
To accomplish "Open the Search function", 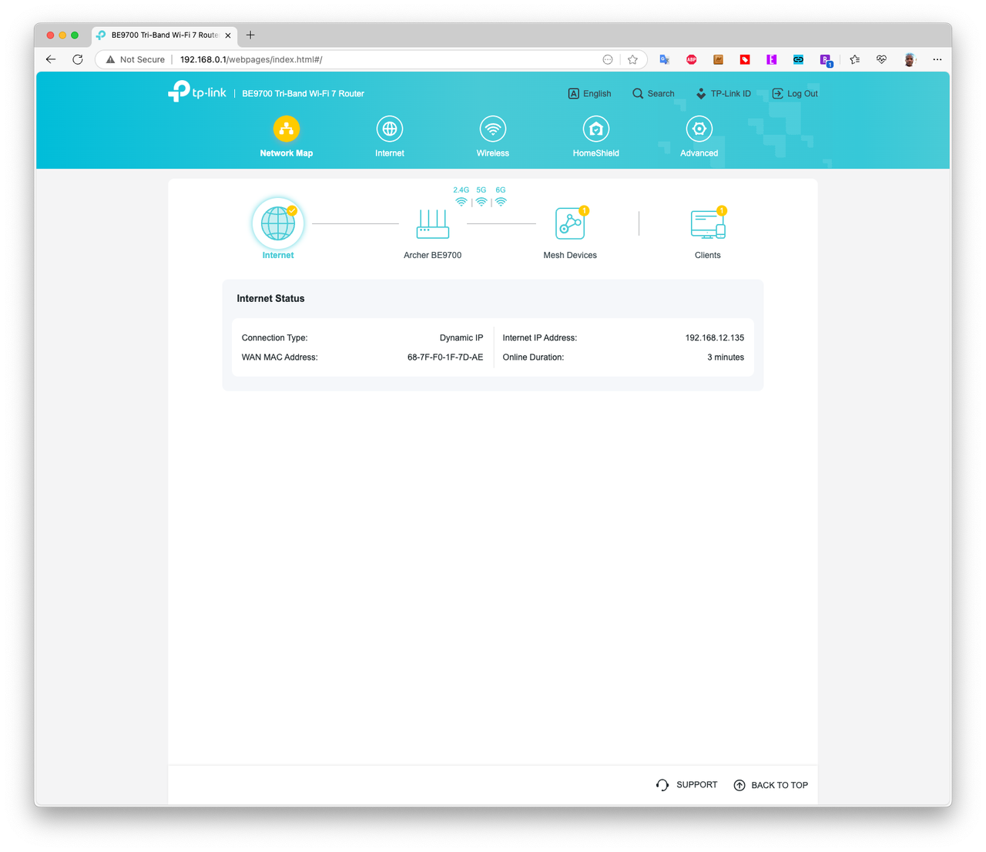I will pyautogui.click(x=653, y=93).
